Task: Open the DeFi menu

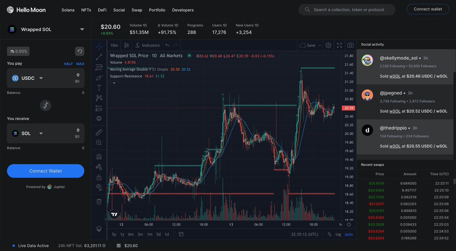Action: 102,10
